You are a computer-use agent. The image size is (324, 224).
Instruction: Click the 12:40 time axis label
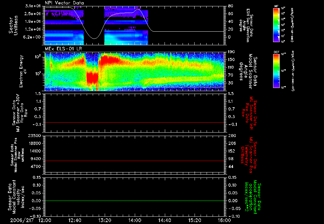(x=75, y=221)
